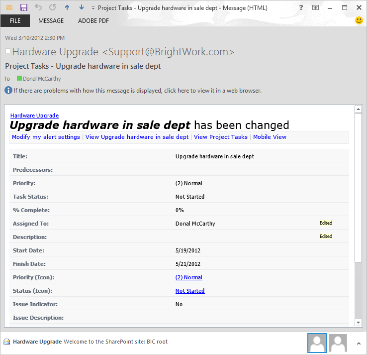This screenshot has height=355, width=367.
Task: Open Ribbon Display Options button
Action: 315,7
